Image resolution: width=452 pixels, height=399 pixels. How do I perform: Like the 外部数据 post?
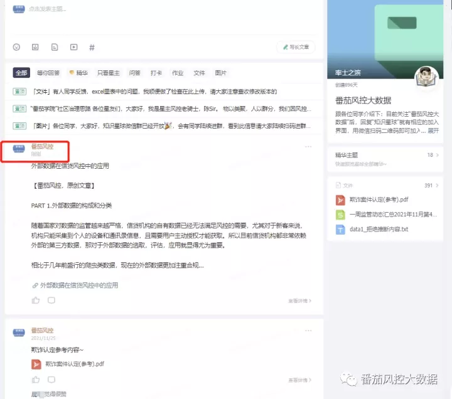[x=36, y=301]
